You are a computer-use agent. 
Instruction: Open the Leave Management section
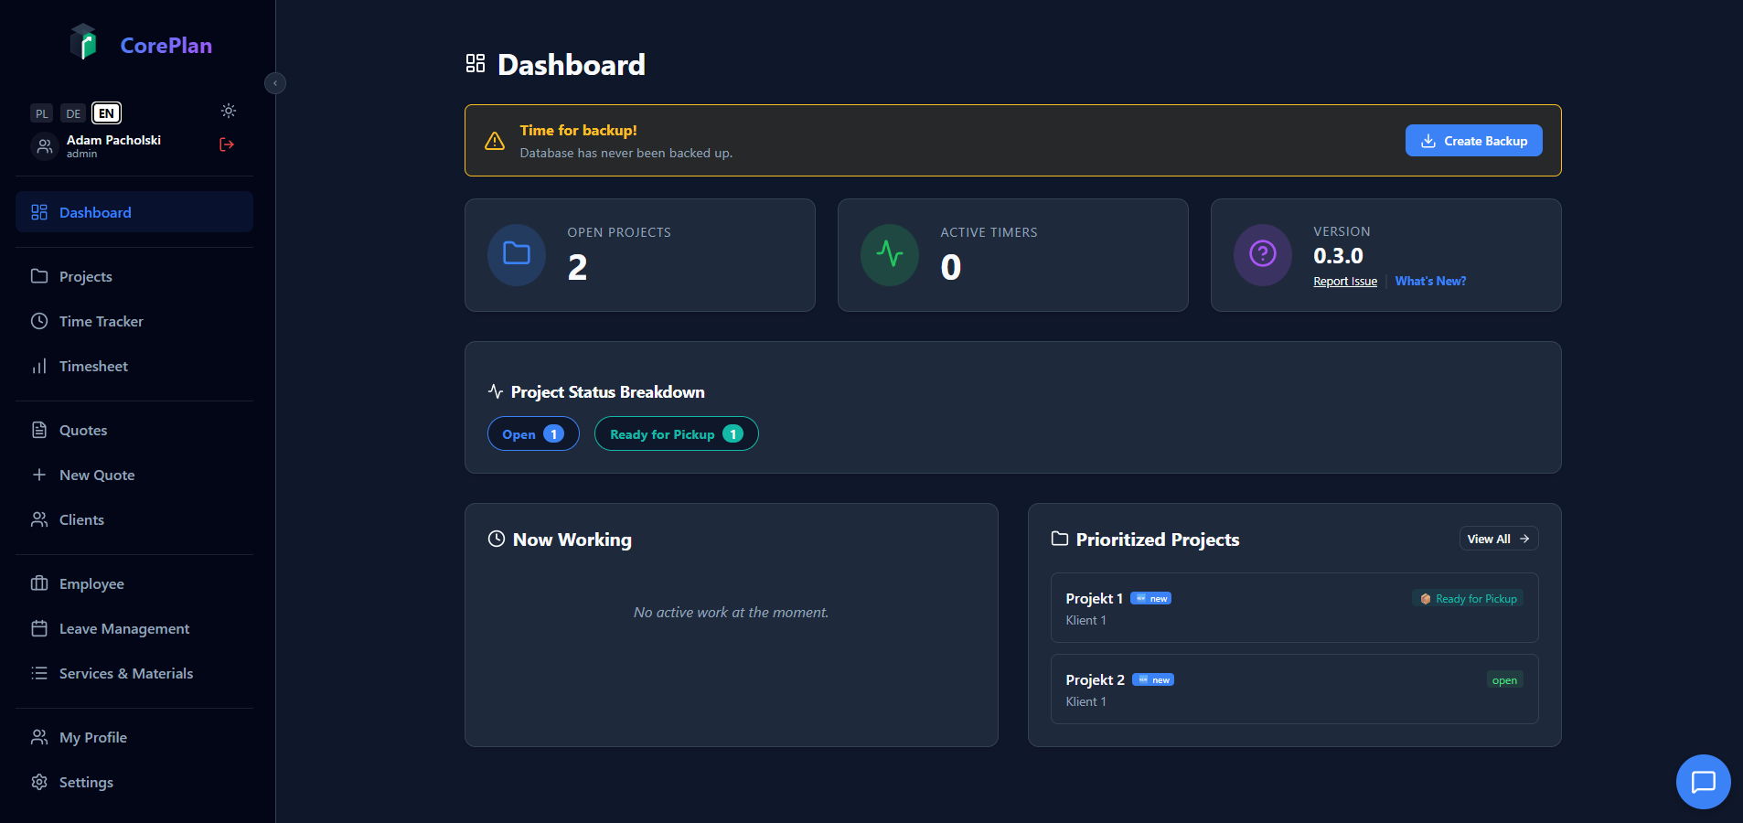pyautogui.click(x=123, y=628)
